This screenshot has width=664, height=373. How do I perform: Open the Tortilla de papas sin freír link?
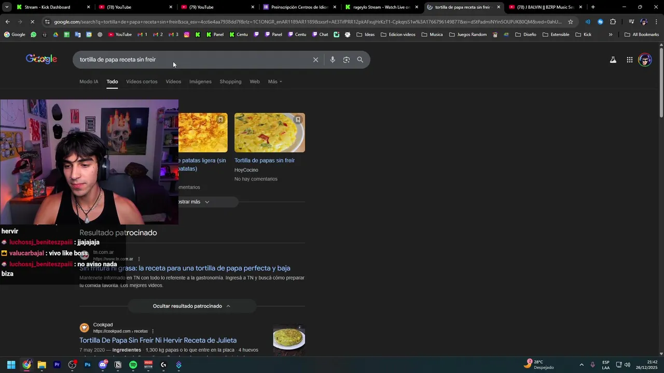tap(265, 161)
